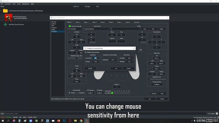Viewport: 219px width, 123px height.
Task: Toggle connected controller 8 box
Action: (129, 93)
